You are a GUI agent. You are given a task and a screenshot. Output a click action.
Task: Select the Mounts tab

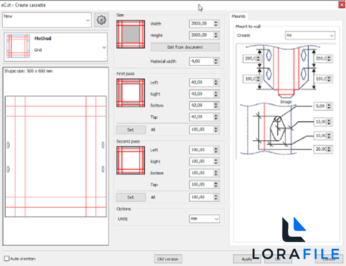(239, 16)
